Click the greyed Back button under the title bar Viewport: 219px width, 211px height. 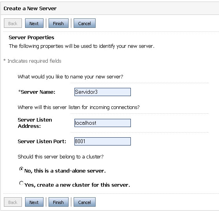click(13, 23)
